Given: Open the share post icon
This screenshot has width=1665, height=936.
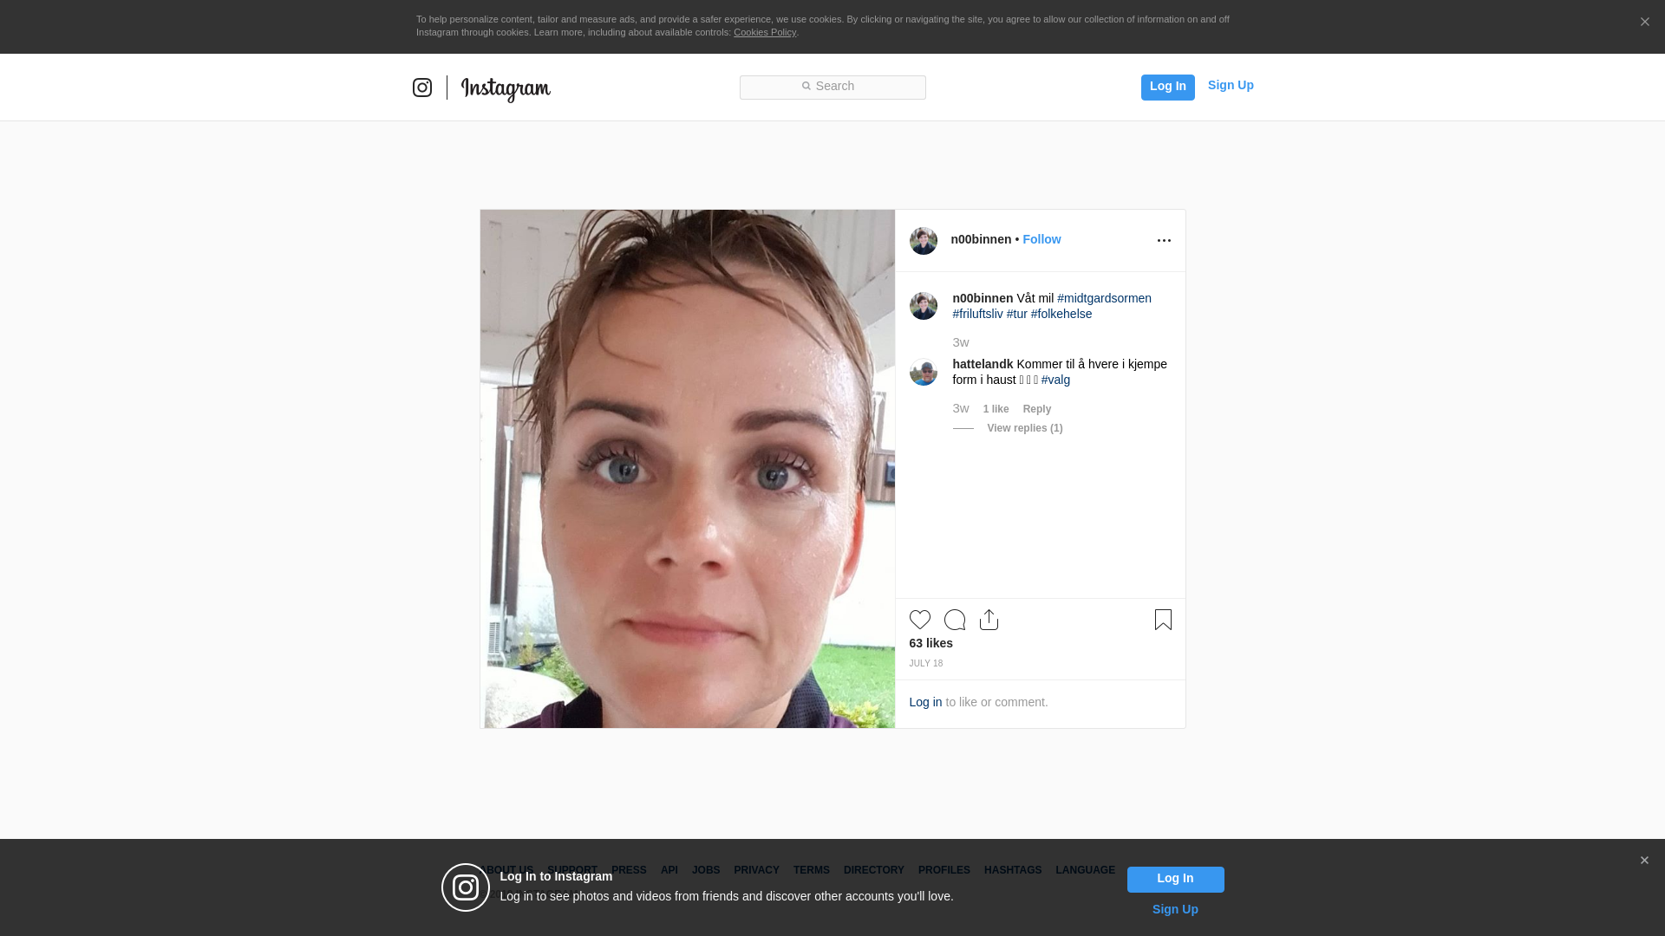Looking at the screenshot, I should click(989, 620).
